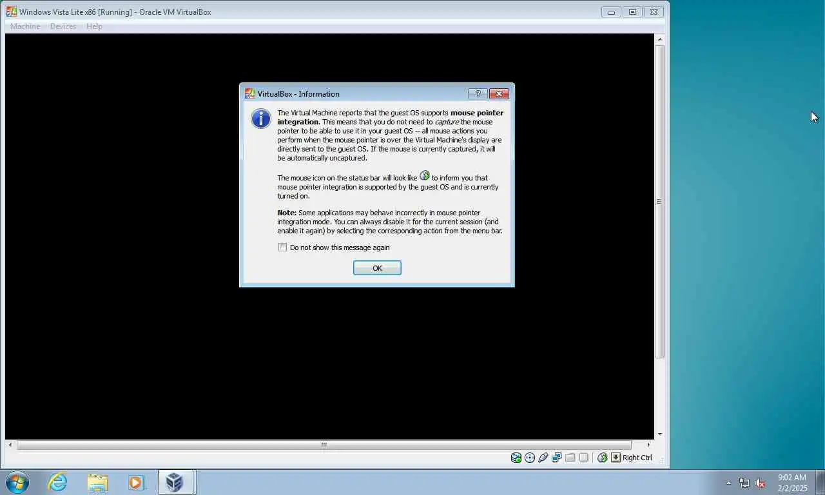Click the horizontal scrollbar right arrow
825x495 pixels.
tap(648, 445)
